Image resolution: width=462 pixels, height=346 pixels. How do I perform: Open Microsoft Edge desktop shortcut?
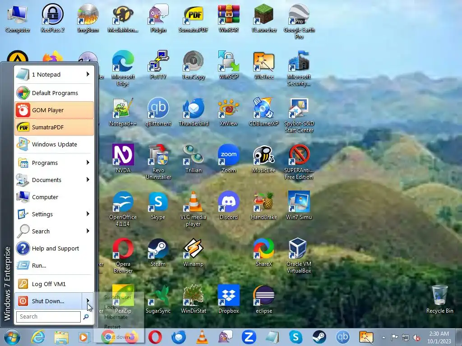point(123,68)
